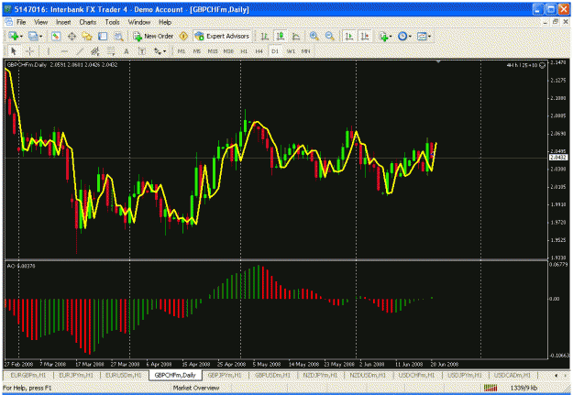
Task: Switch to candlestick chart view
Action: coord(281,36)
